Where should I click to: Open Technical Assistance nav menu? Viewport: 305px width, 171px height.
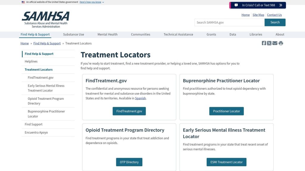point(178,34)
